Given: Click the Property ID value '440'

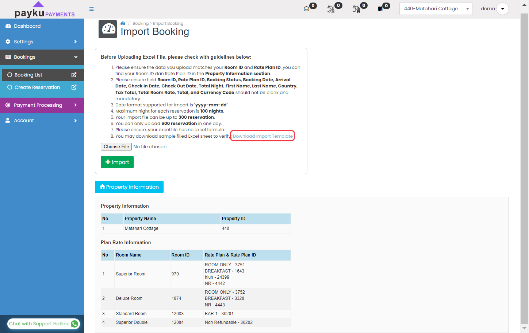Looking at the screenshot, I should click(226, 228).
